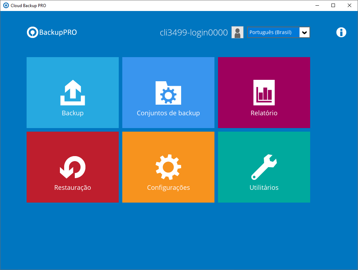Click the circular arrow restore icon
The width and height of the screenshot is (358, 270).
(x=73, y=167)
